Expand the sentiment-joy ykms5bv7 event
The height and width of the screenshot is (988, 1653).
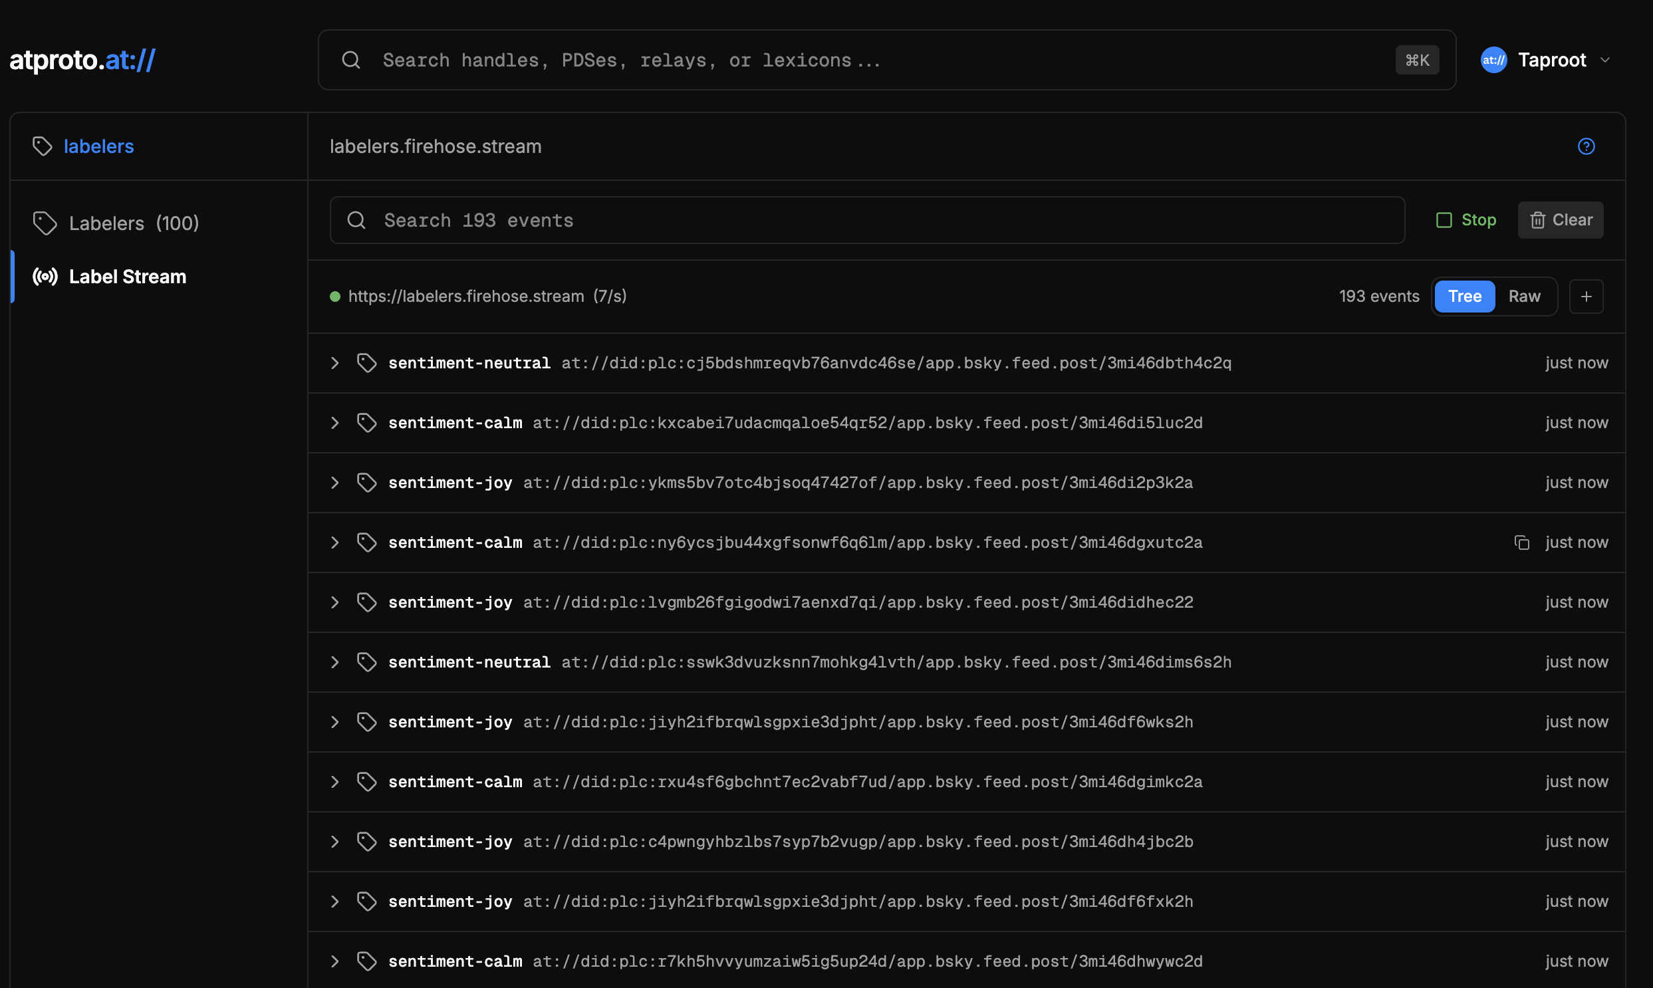[x=335, y=483]
